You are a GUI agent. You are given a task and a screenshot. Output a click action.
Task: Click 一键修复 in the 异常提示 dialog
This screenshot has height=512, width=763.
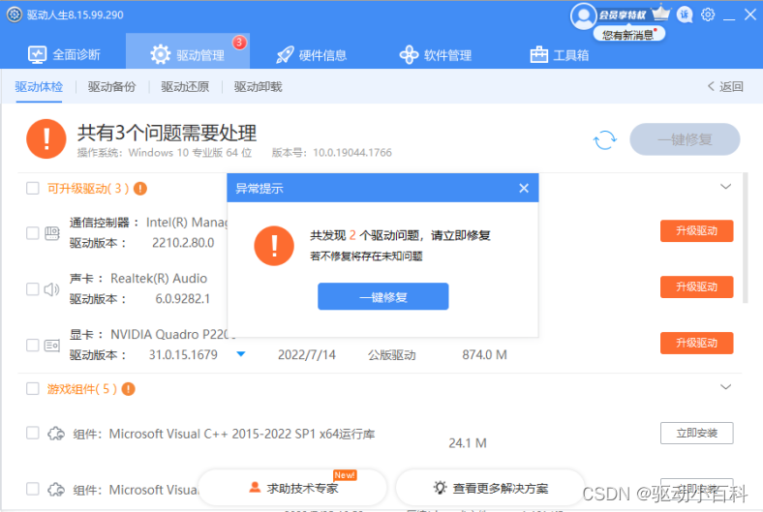click(383, 296)
